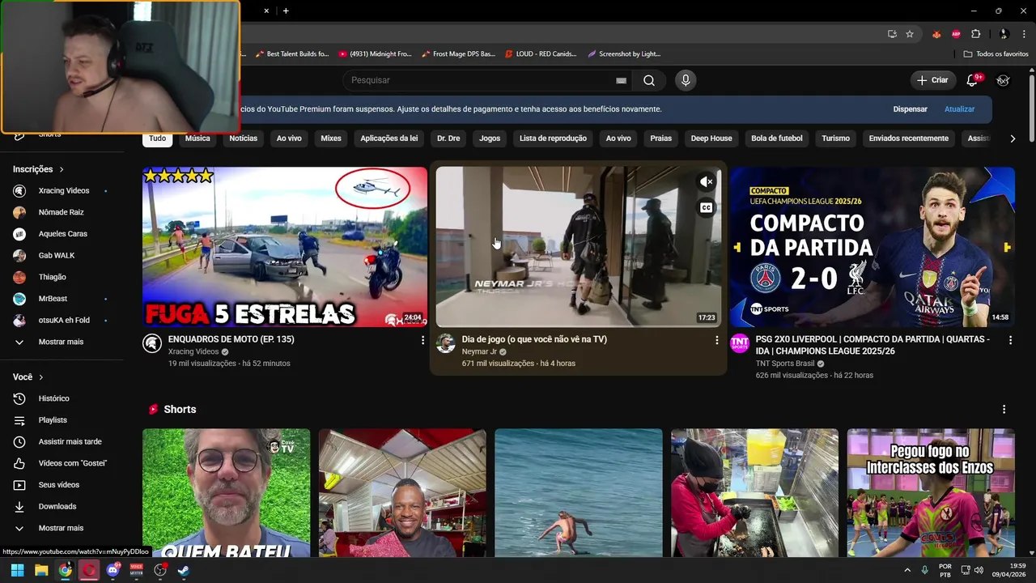Open OBS Studio from the taskbar
Screen dimensions: 1036x583
tap(160, 570)
